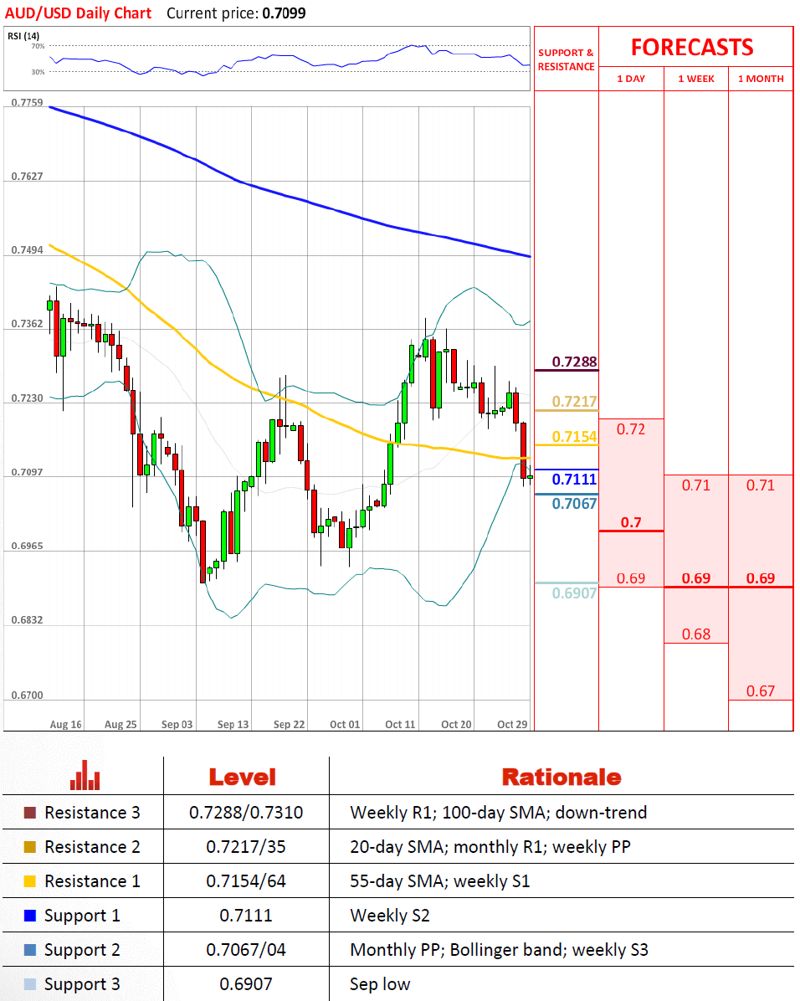The image size is (800, 1001).
Task: Click the Support 2 row label
Action: click(82, 951)
